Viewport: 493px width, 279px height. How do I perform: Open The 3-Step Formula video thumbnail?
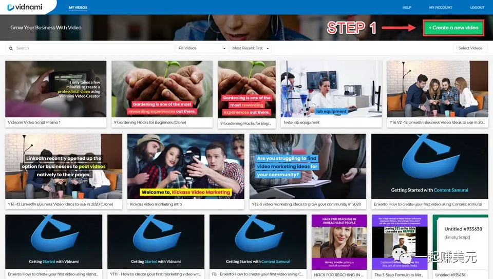[x=400, y=242]
